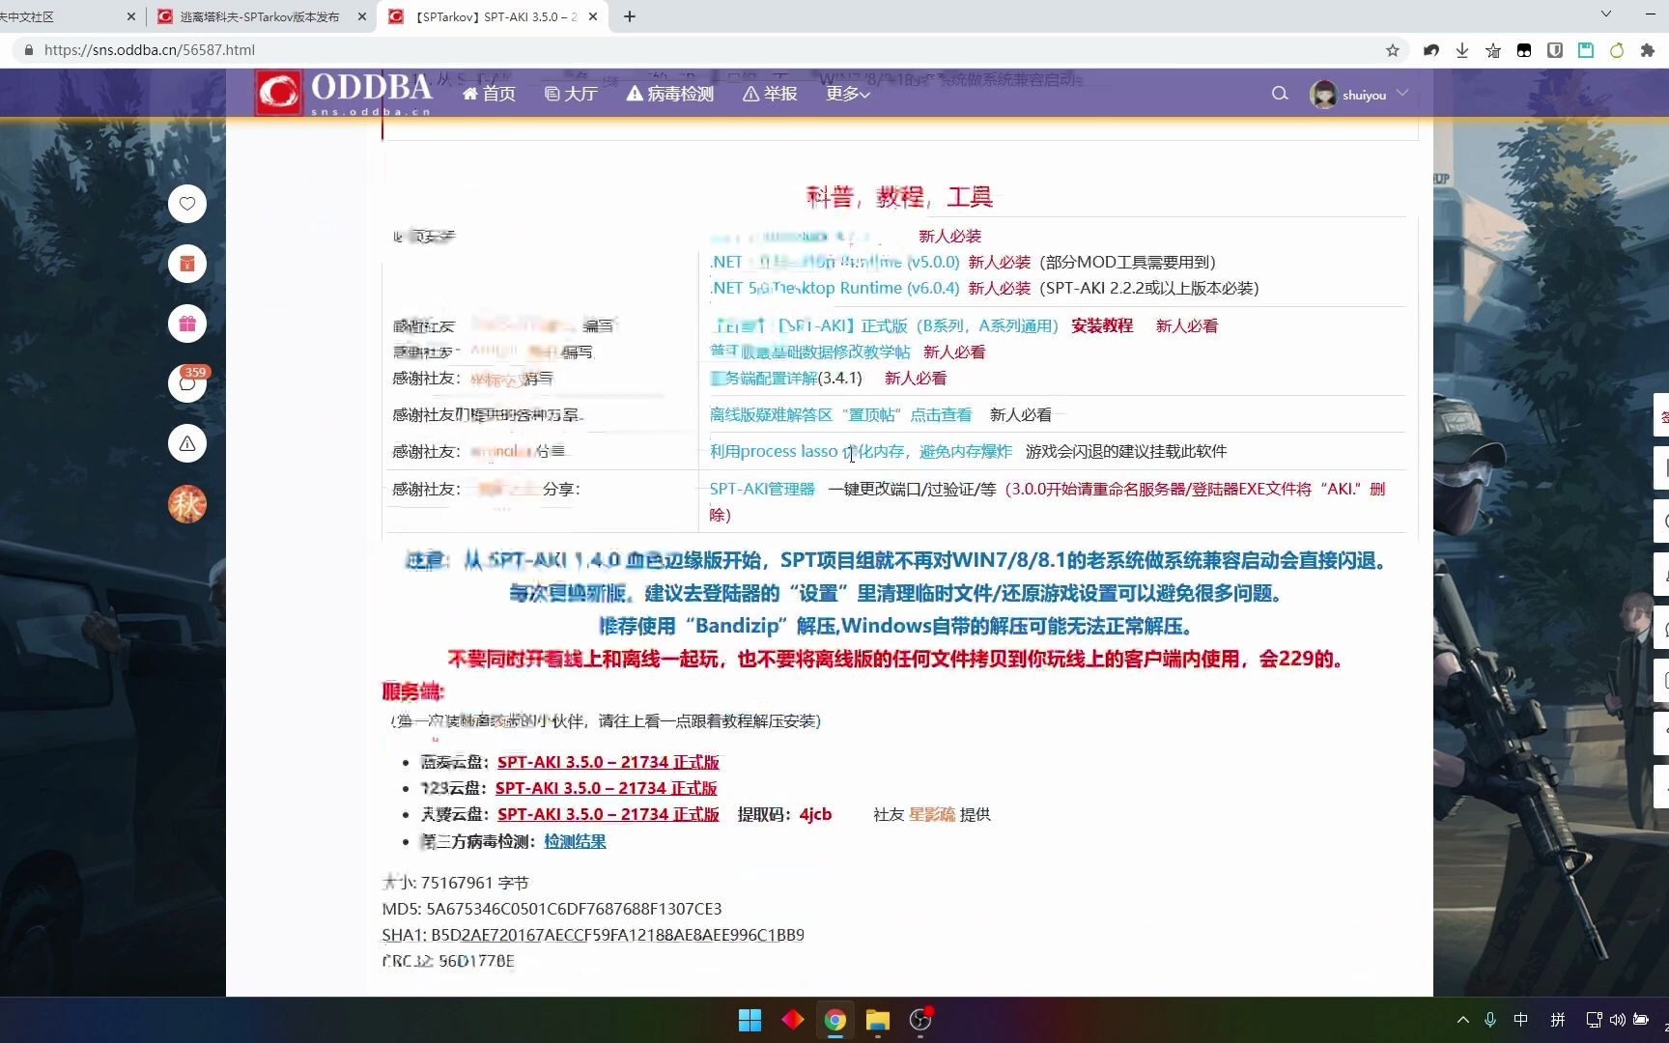Open the favorites star-list icon in toolbar
Screen dimensions: 1669x1043
tap(1493, 50)
